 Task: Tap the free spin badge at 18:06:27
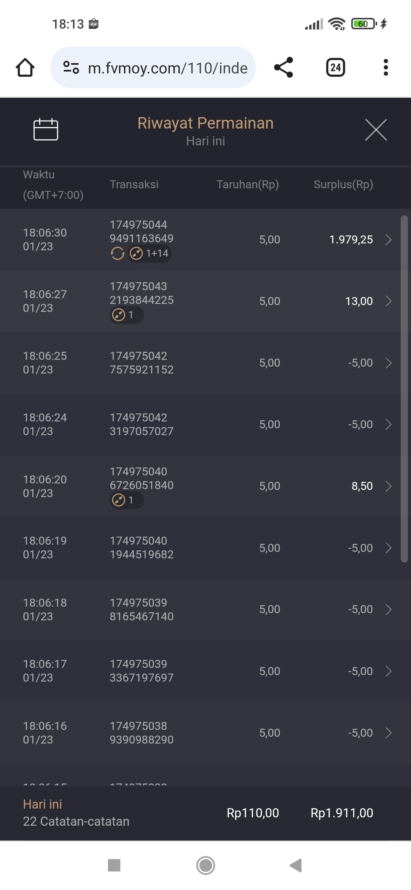pos(126,315)
